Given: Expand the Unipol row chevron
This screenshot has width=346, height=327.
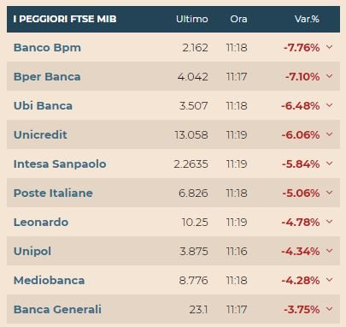Looking at the screenshot, I should point(329,251).
